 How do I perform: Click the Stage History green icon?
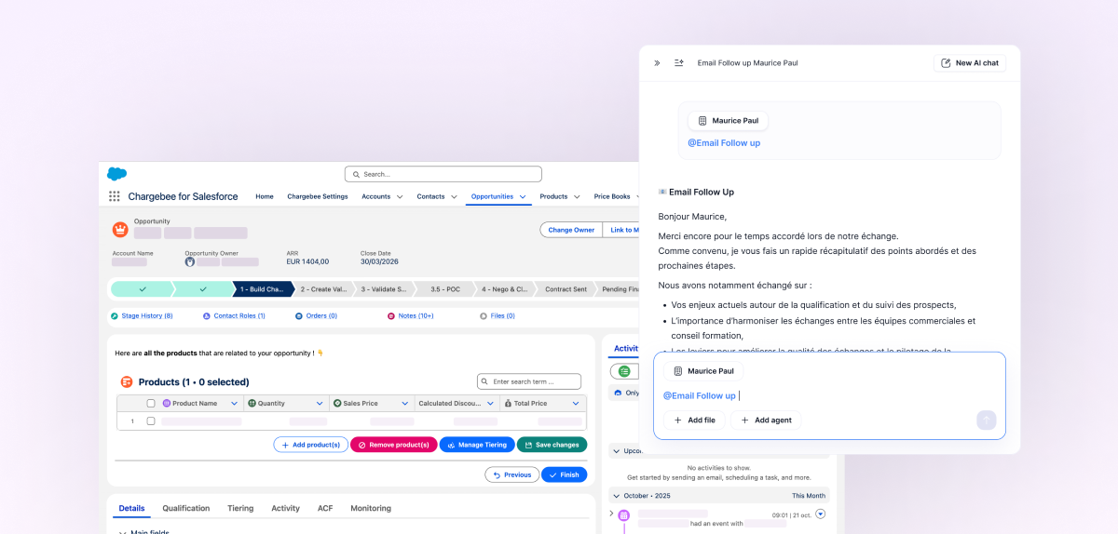pyautogui.click(x=115, y=316)
